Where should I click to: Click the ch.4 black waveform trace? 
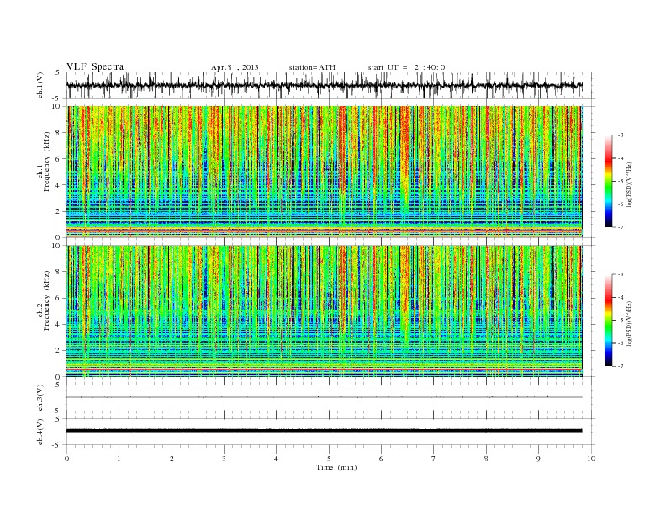tap(325, 431)
